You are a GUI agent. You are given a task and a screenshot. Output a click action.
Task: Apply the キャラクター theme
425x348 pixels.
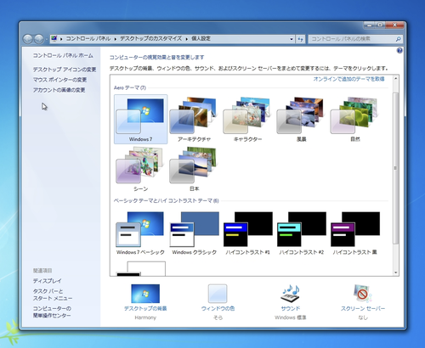pos(247,119)
